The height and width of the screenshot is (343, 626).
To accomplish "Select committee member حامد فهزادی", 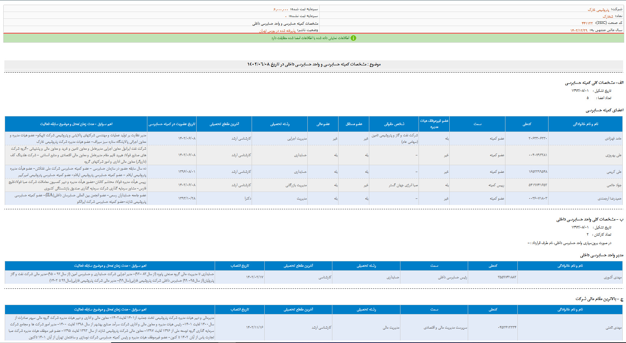I will (613, 138).
